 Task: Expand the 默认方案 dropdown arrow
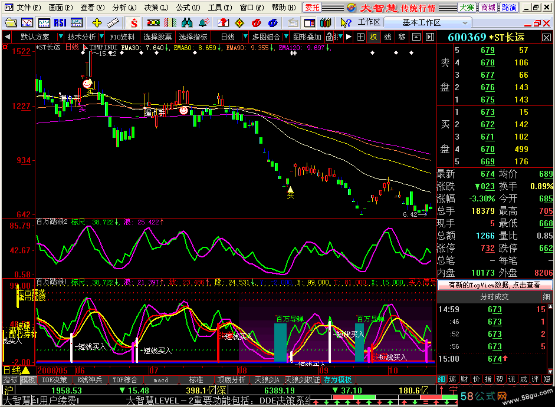61,37
